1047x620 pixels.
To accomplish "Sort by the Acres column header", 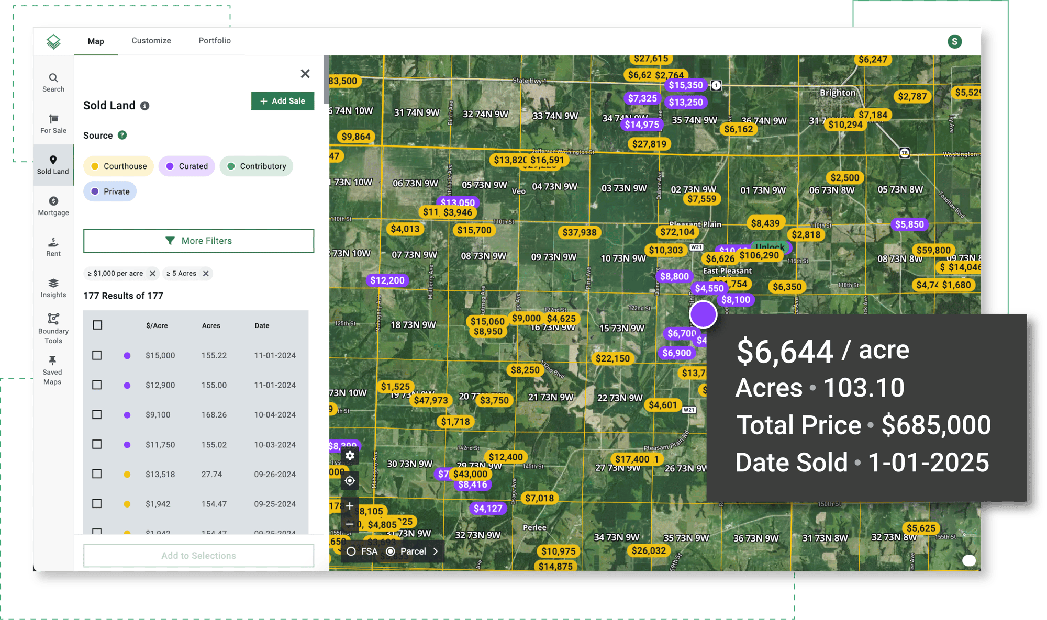I will point(211,325).
